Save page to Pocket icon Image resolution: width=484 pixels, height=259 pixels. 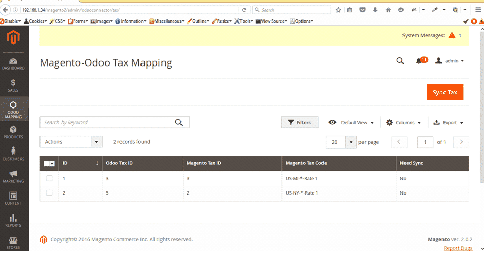[x=362, y=10]
